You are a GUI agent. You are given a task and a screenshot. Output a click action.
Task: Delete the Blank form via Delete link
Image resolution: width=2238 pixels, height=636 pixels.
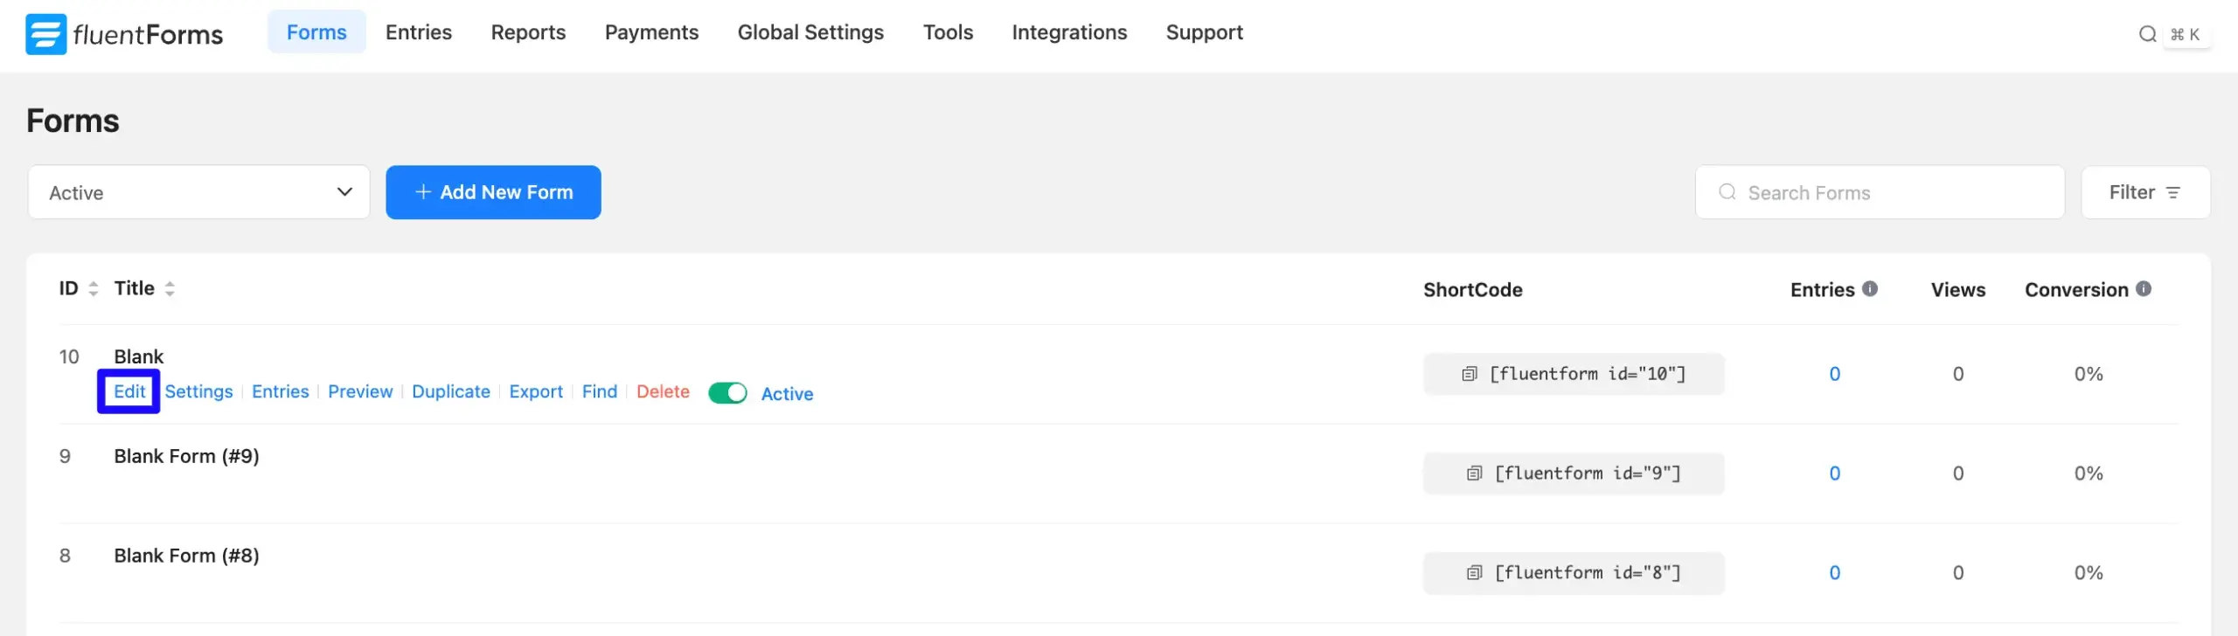663,391
